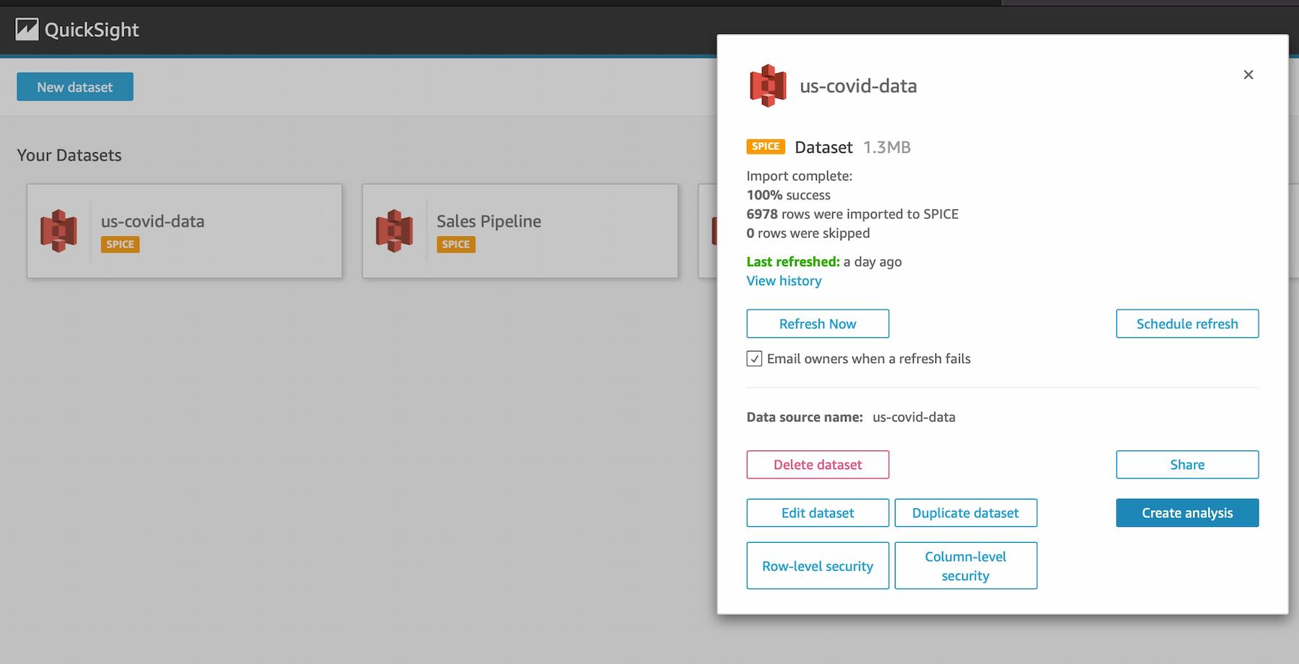The height and width of the screenshot is (664, 1299).
Task: Open Column-level security settings
Action: point(965,566)
